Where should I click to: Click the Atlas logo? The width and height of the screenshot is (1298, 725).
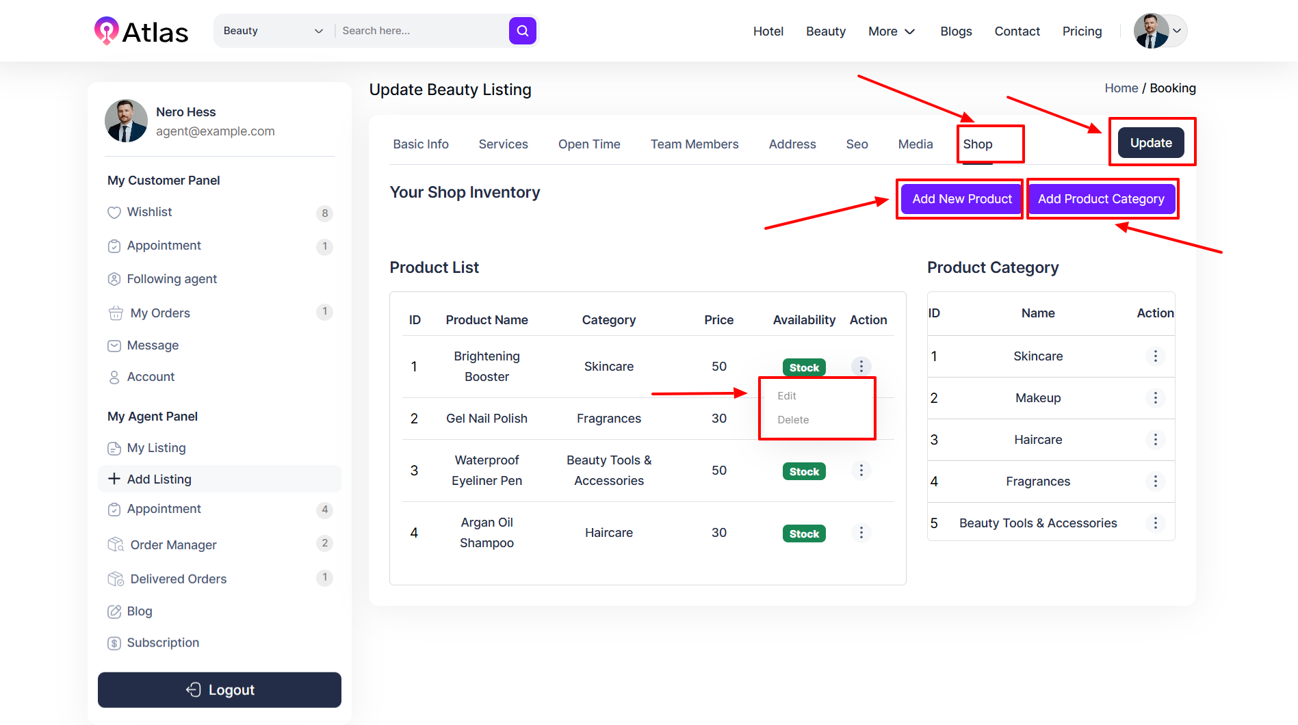tap(142, 31)
